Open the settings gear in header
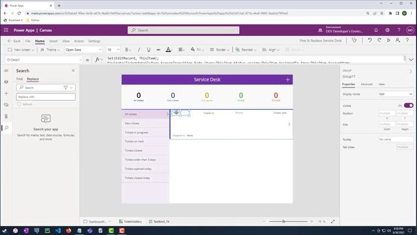 pos(388,30)
